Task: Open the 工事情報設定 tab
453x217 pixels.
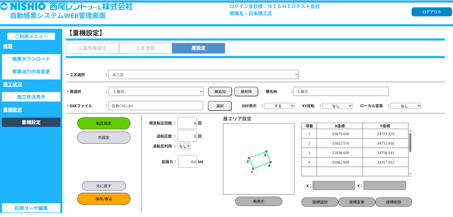Action: click(x=92, y=48)
